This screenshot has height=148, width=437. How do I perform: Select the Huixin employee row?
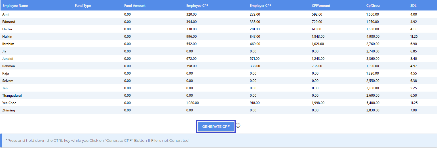(218, 37)
